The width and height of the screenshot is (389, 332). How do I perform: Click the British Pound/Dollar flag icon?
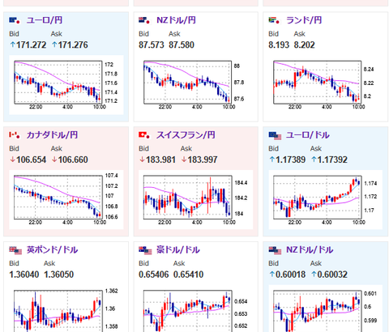click(15, 250)
